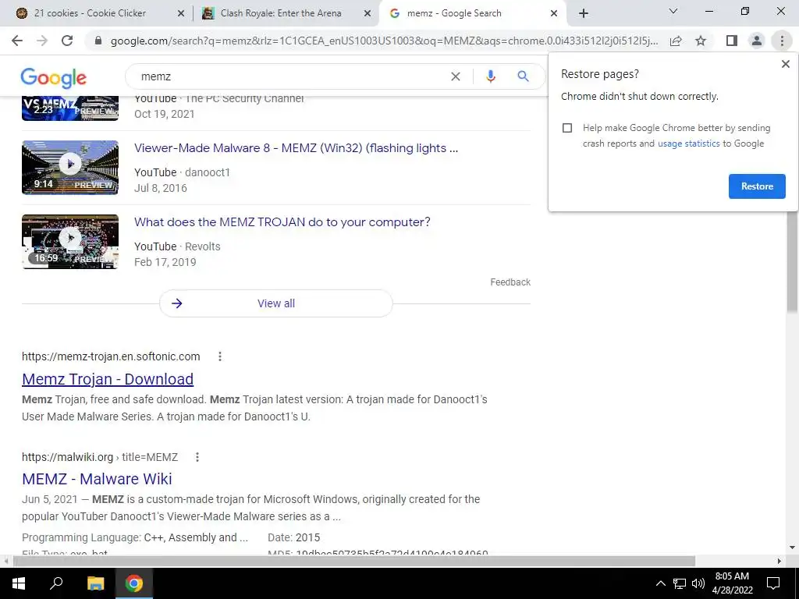
Task: Open the Viewer-Made Malware 8 video title
Action: coord(296,148)
